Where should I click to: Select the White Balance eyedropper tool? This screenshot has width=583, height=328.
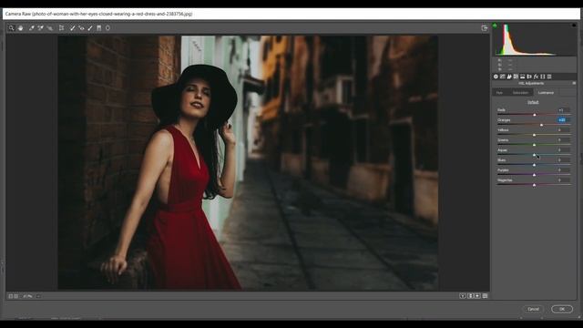[32, 28]
